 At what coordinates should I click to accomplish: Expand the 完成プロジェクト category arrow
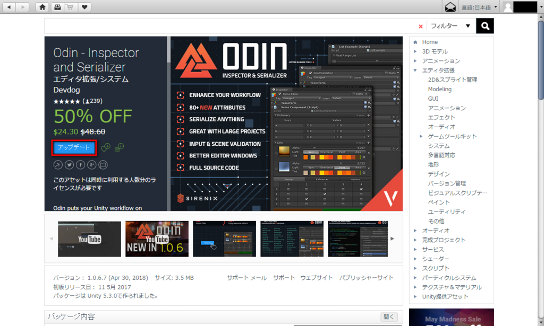coord(415,240)
